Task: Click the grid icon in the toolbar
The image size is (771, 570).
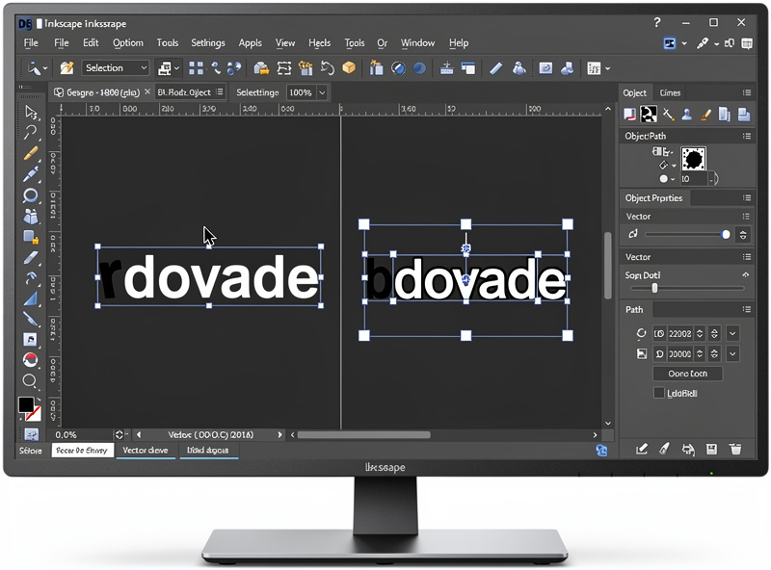Action: 197,67
